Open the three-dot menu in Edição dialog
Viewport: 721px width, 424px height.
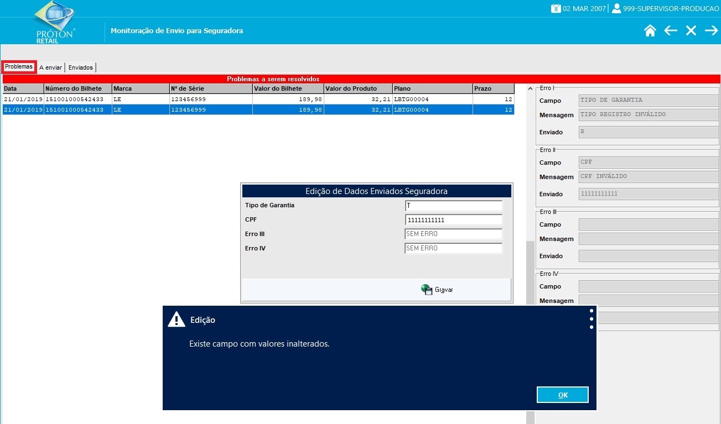click(x=592, y=318)
